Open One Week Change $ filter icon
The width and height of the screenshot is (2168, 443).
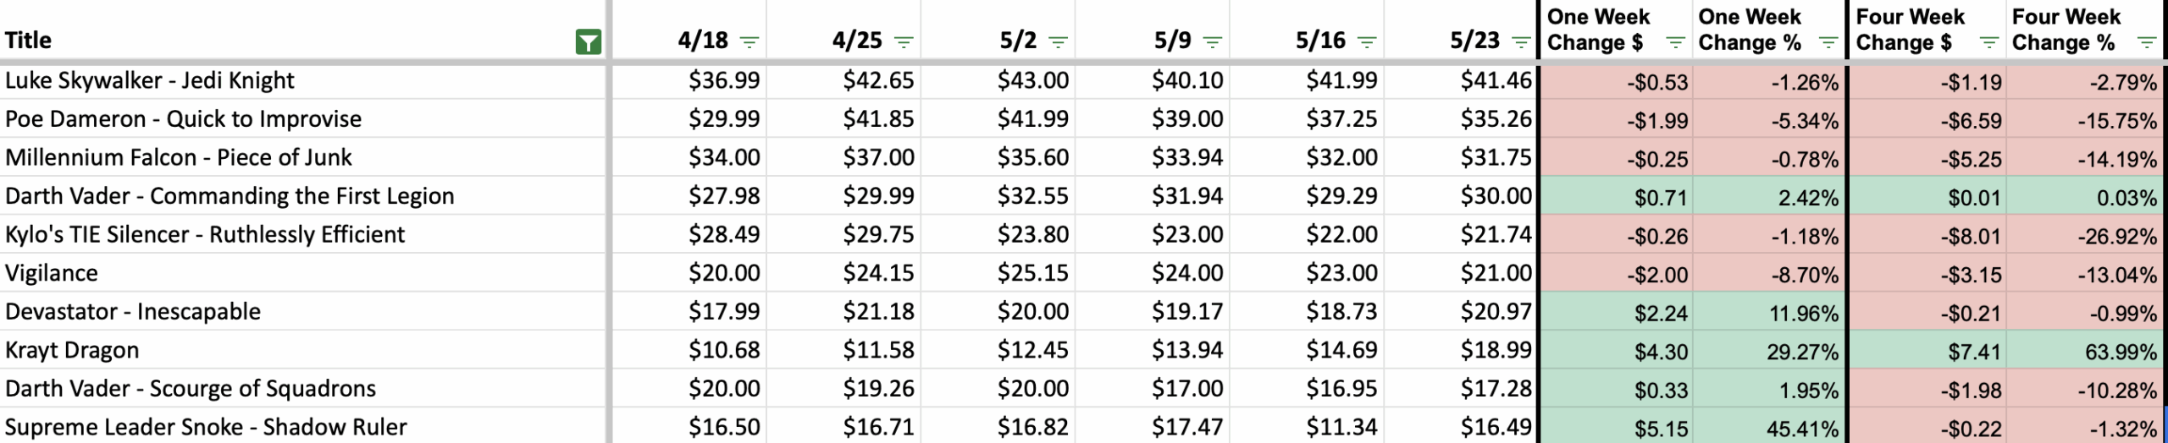(x=1675, y=42)
